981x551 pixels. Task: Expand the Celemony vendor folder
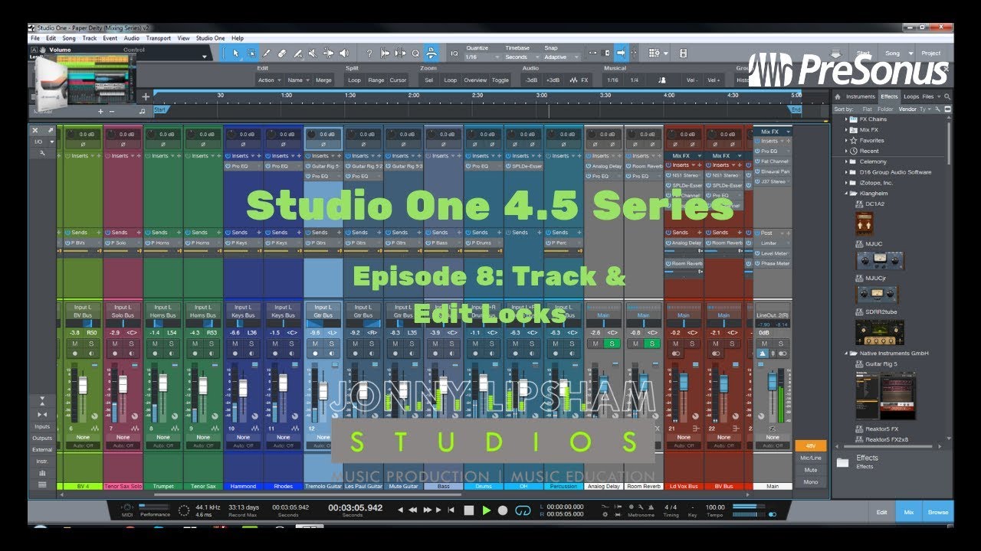click(x=846, y=161)
